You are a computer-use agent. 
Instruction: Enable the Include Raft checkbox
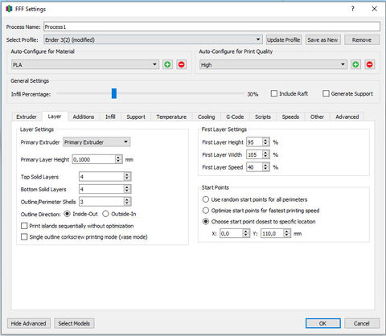tap(274, 93)
